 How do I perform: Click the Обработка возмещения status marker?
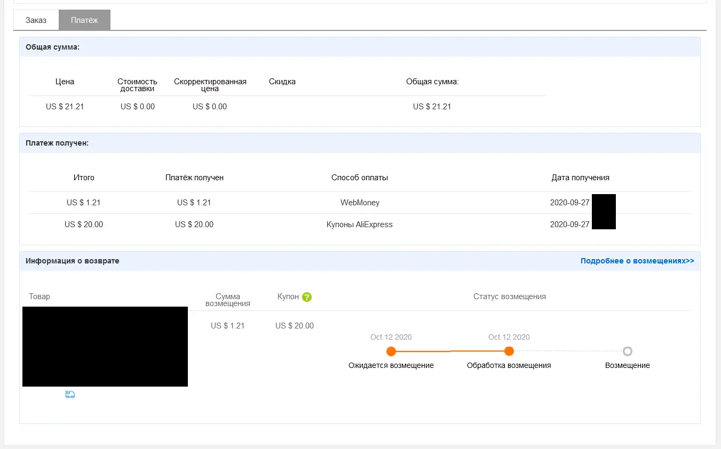509,351
